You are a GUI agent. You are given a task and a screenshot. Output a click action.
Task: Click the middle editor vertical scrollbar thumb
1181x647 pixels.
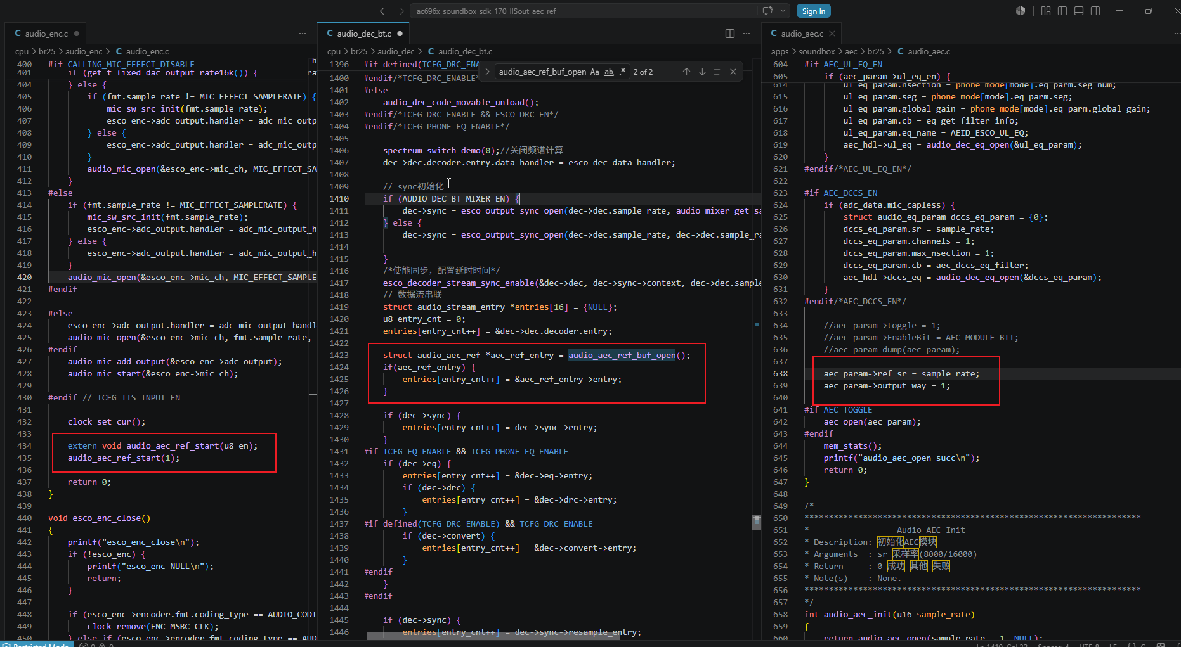coord(756,522)
